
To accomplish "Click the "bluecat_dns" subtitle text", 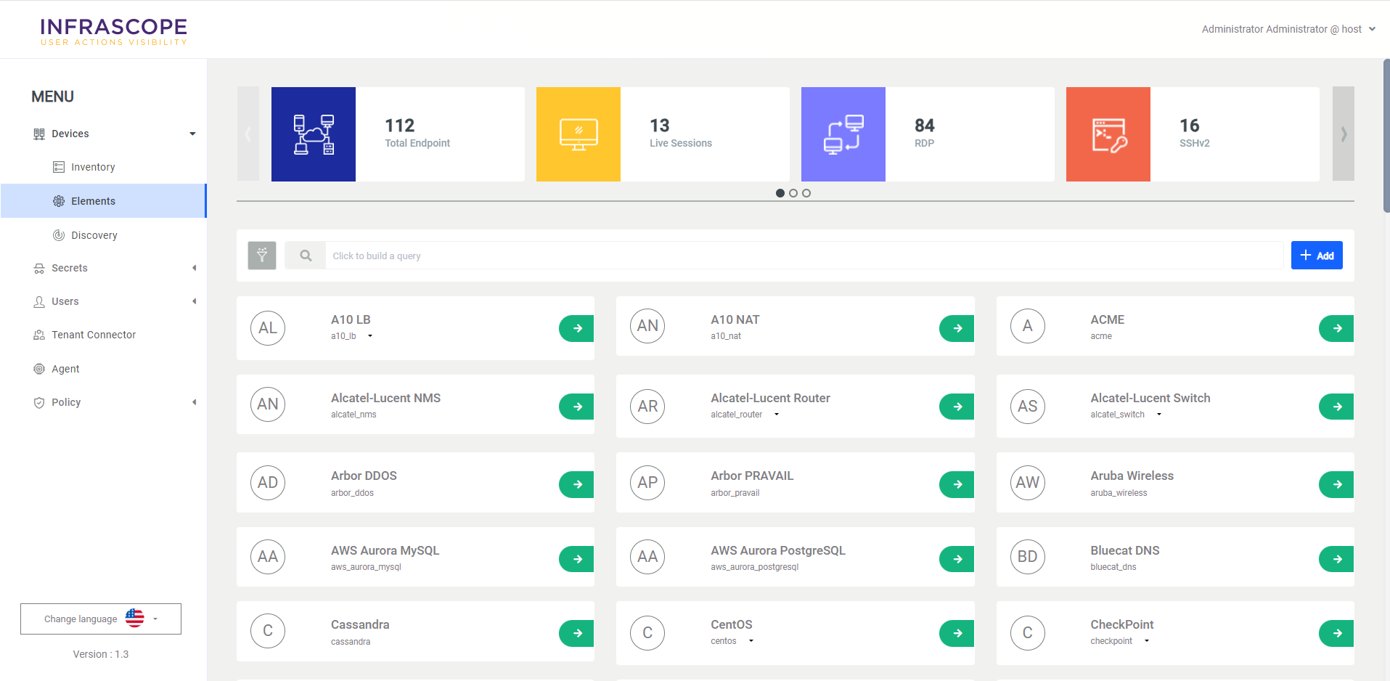I will pyautogui.click(x=1113, y=567).
